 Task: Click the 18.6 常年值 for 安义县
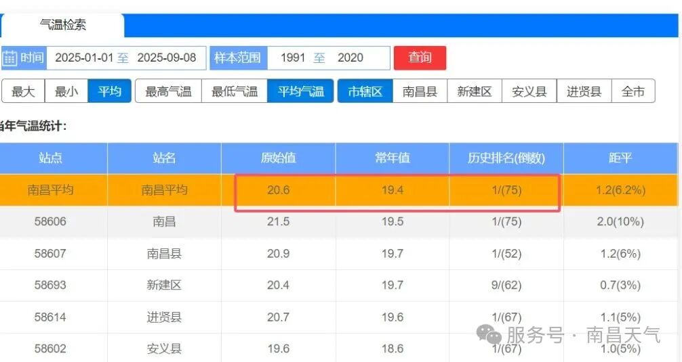[393, 349]
